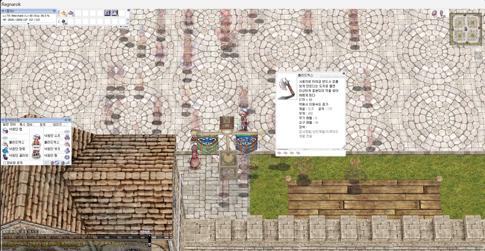The height and width of the screenshot is (251, 485).
Task: Expand the minimap double chevron
Action: (x=476, y=47)
